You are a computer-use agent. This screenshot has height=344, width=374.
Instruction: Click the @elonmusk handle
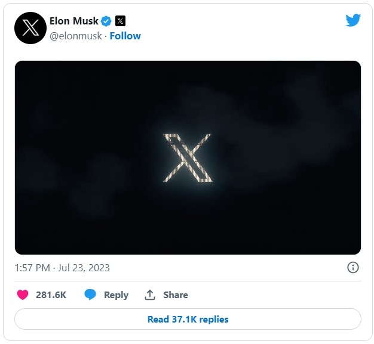[76, 36]
